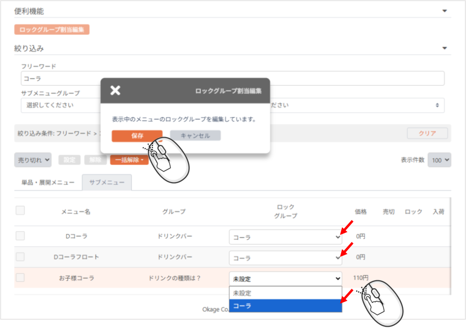Viewport: 466px width, 335px height.
Task: Open the 売り切れ dropdown
Action: 33,160
